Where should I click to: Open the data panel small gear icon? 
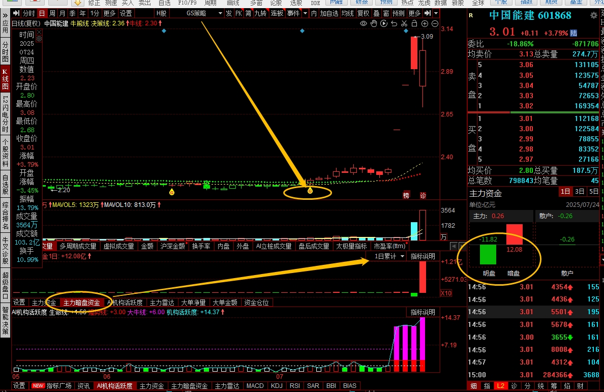tap(39, 39)
